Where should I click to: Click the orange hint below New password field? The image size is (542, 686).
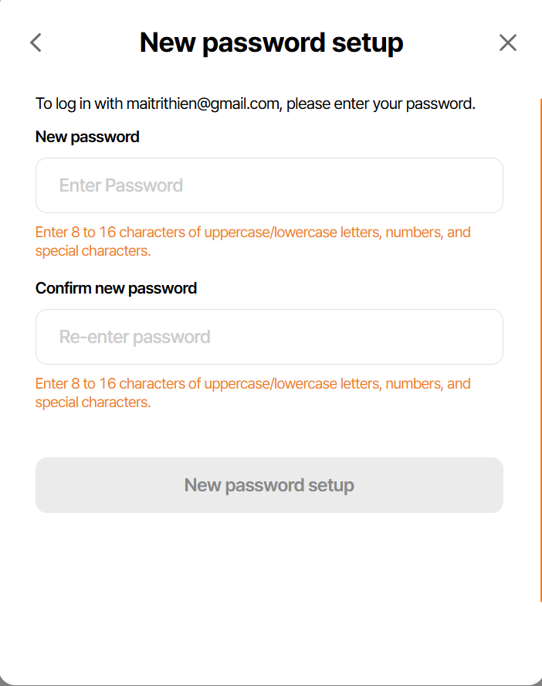pos(252,233)
